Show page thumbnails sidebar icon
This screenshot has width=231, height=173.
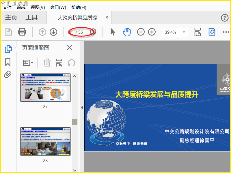point(8,49)
